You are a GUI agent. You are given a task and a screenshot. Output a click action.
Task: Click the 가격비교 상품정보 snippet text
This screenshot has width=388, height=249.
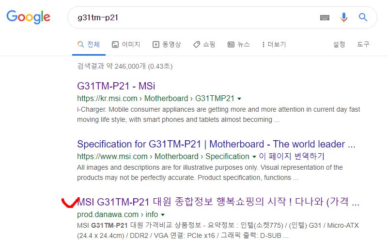(x=218, y=231)
